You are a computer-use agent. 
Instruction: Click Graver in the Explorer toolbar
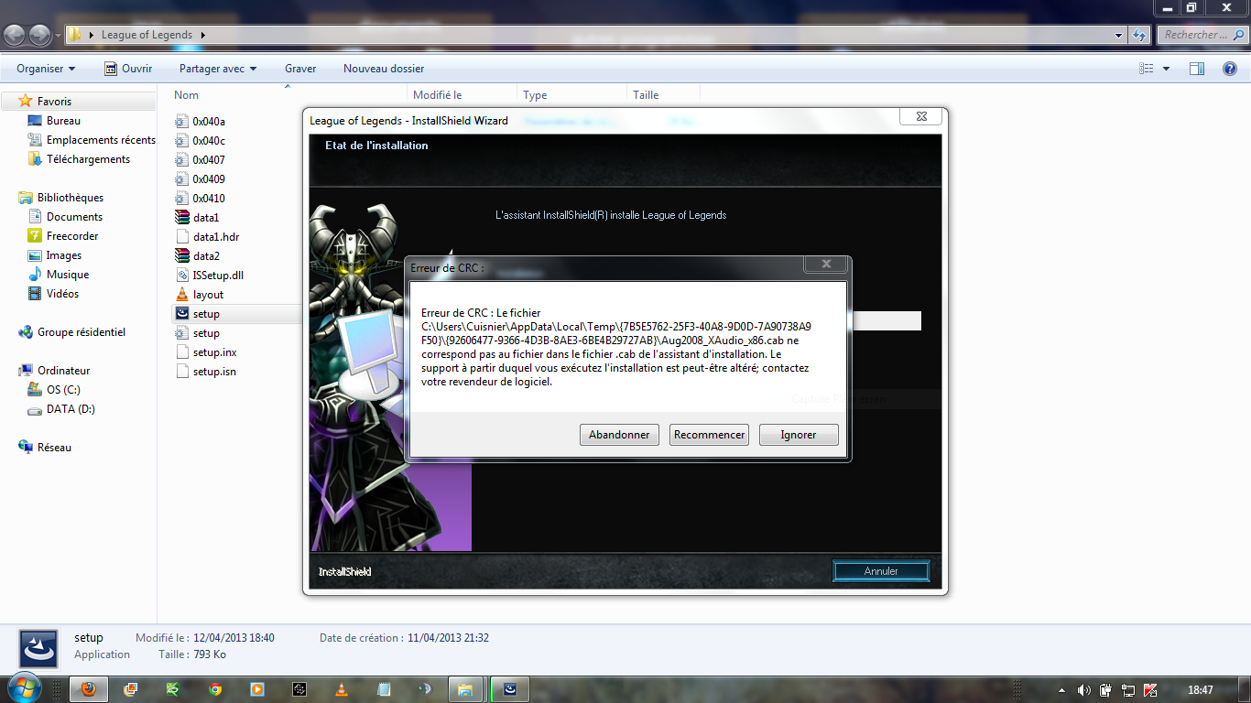click(300, 69)
